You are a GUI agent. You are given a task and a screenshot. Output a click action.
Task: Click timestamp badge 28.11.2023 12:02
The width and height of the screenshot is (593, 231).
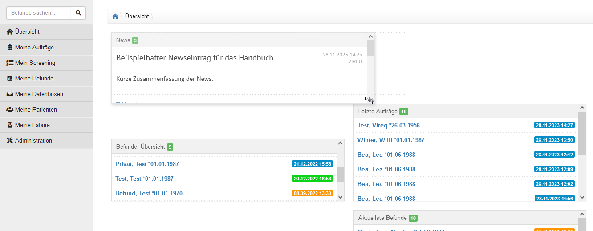(554, 184)
